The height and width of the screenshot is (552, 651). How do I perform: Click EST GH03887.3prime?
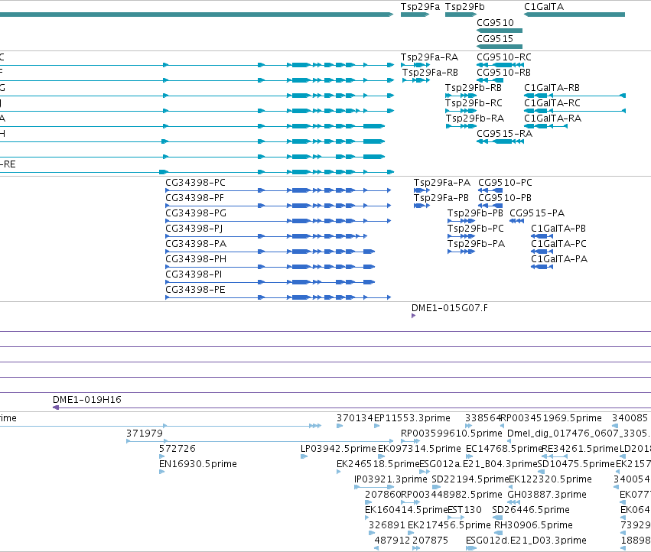pos(547,495)
